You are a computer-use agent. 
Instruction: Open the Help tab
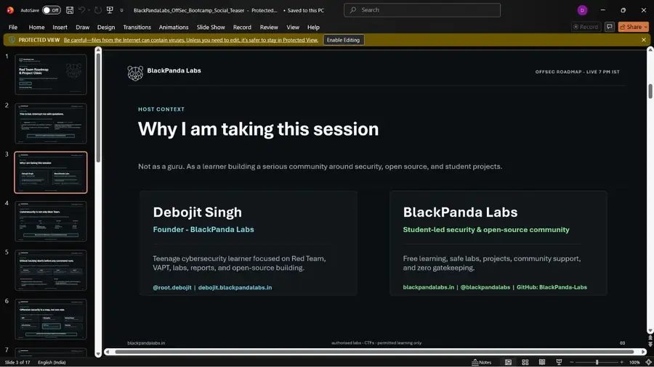313,27
